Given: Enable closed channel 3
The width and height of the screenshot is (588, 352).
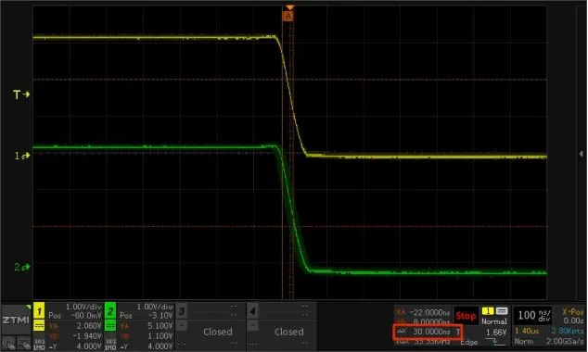Looking at the screenshot, I should tap(182, 311).
